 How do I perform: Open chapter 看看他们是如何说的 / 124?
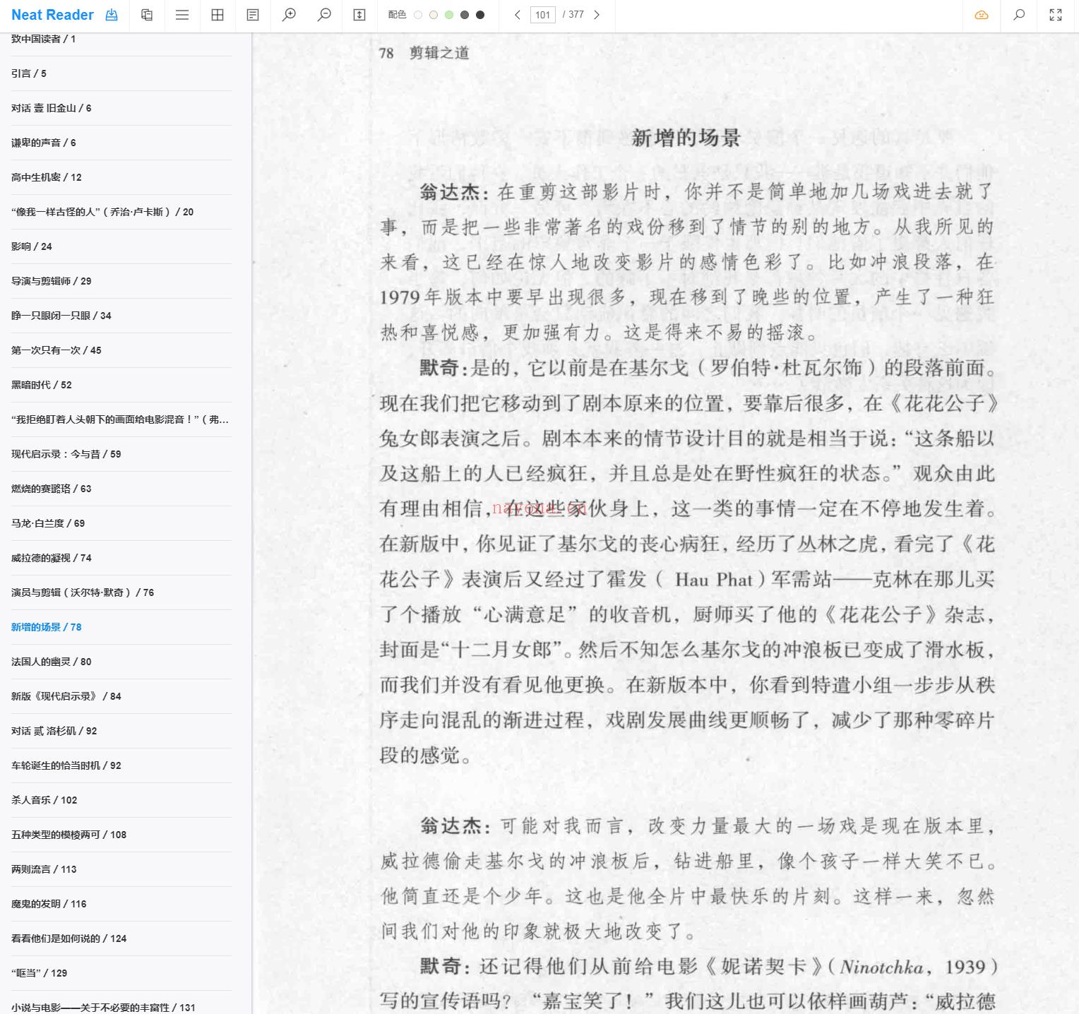tap(69, 938)
